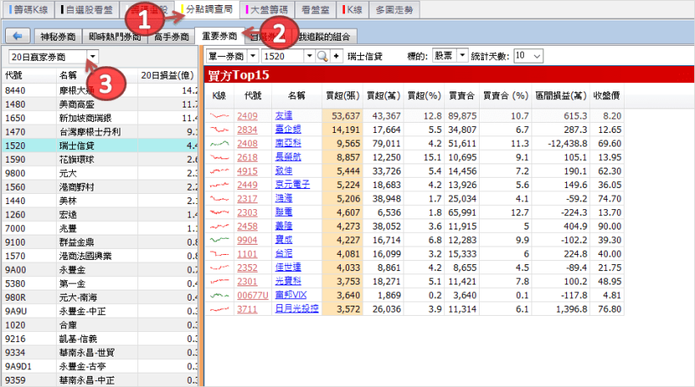695x387 pixels.
Task: Select the 高手券商 sub-tab
Action: pyautogui.click(x=171, y=36)
